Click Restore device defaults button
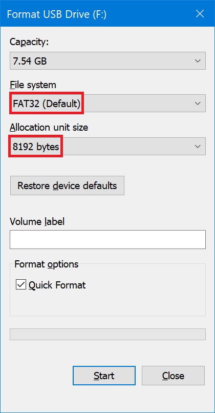This screenshot has width=215, height=413. click(67, 185)
